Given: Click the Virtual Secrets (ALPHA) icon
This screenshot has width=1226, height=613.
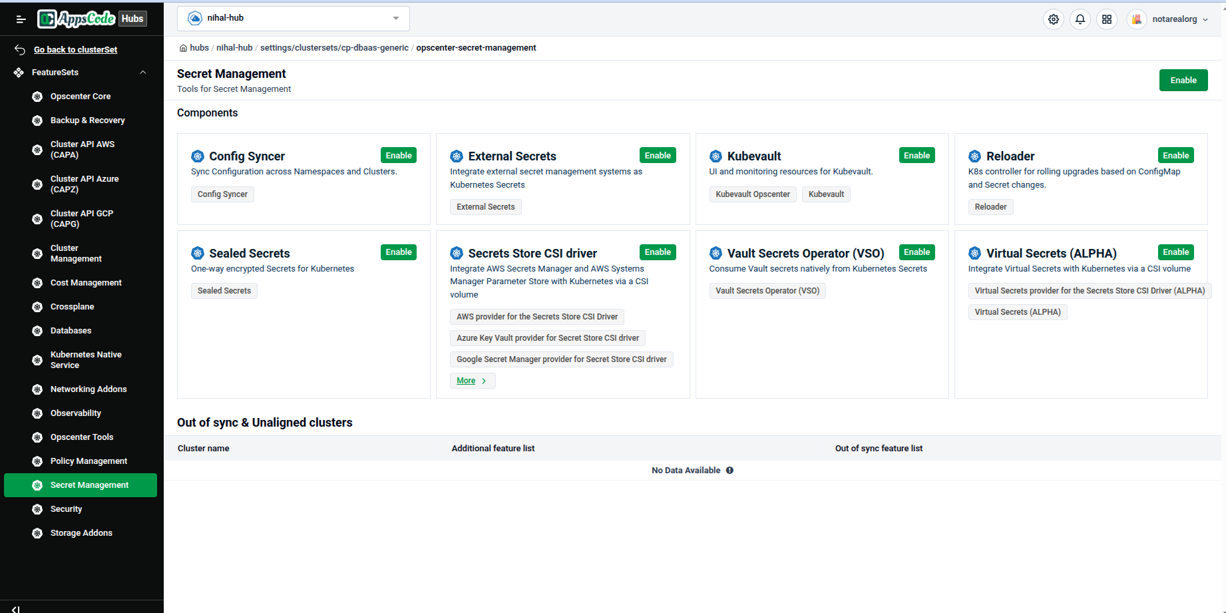Looking at the screenshot, I should [x=974, y=253].
